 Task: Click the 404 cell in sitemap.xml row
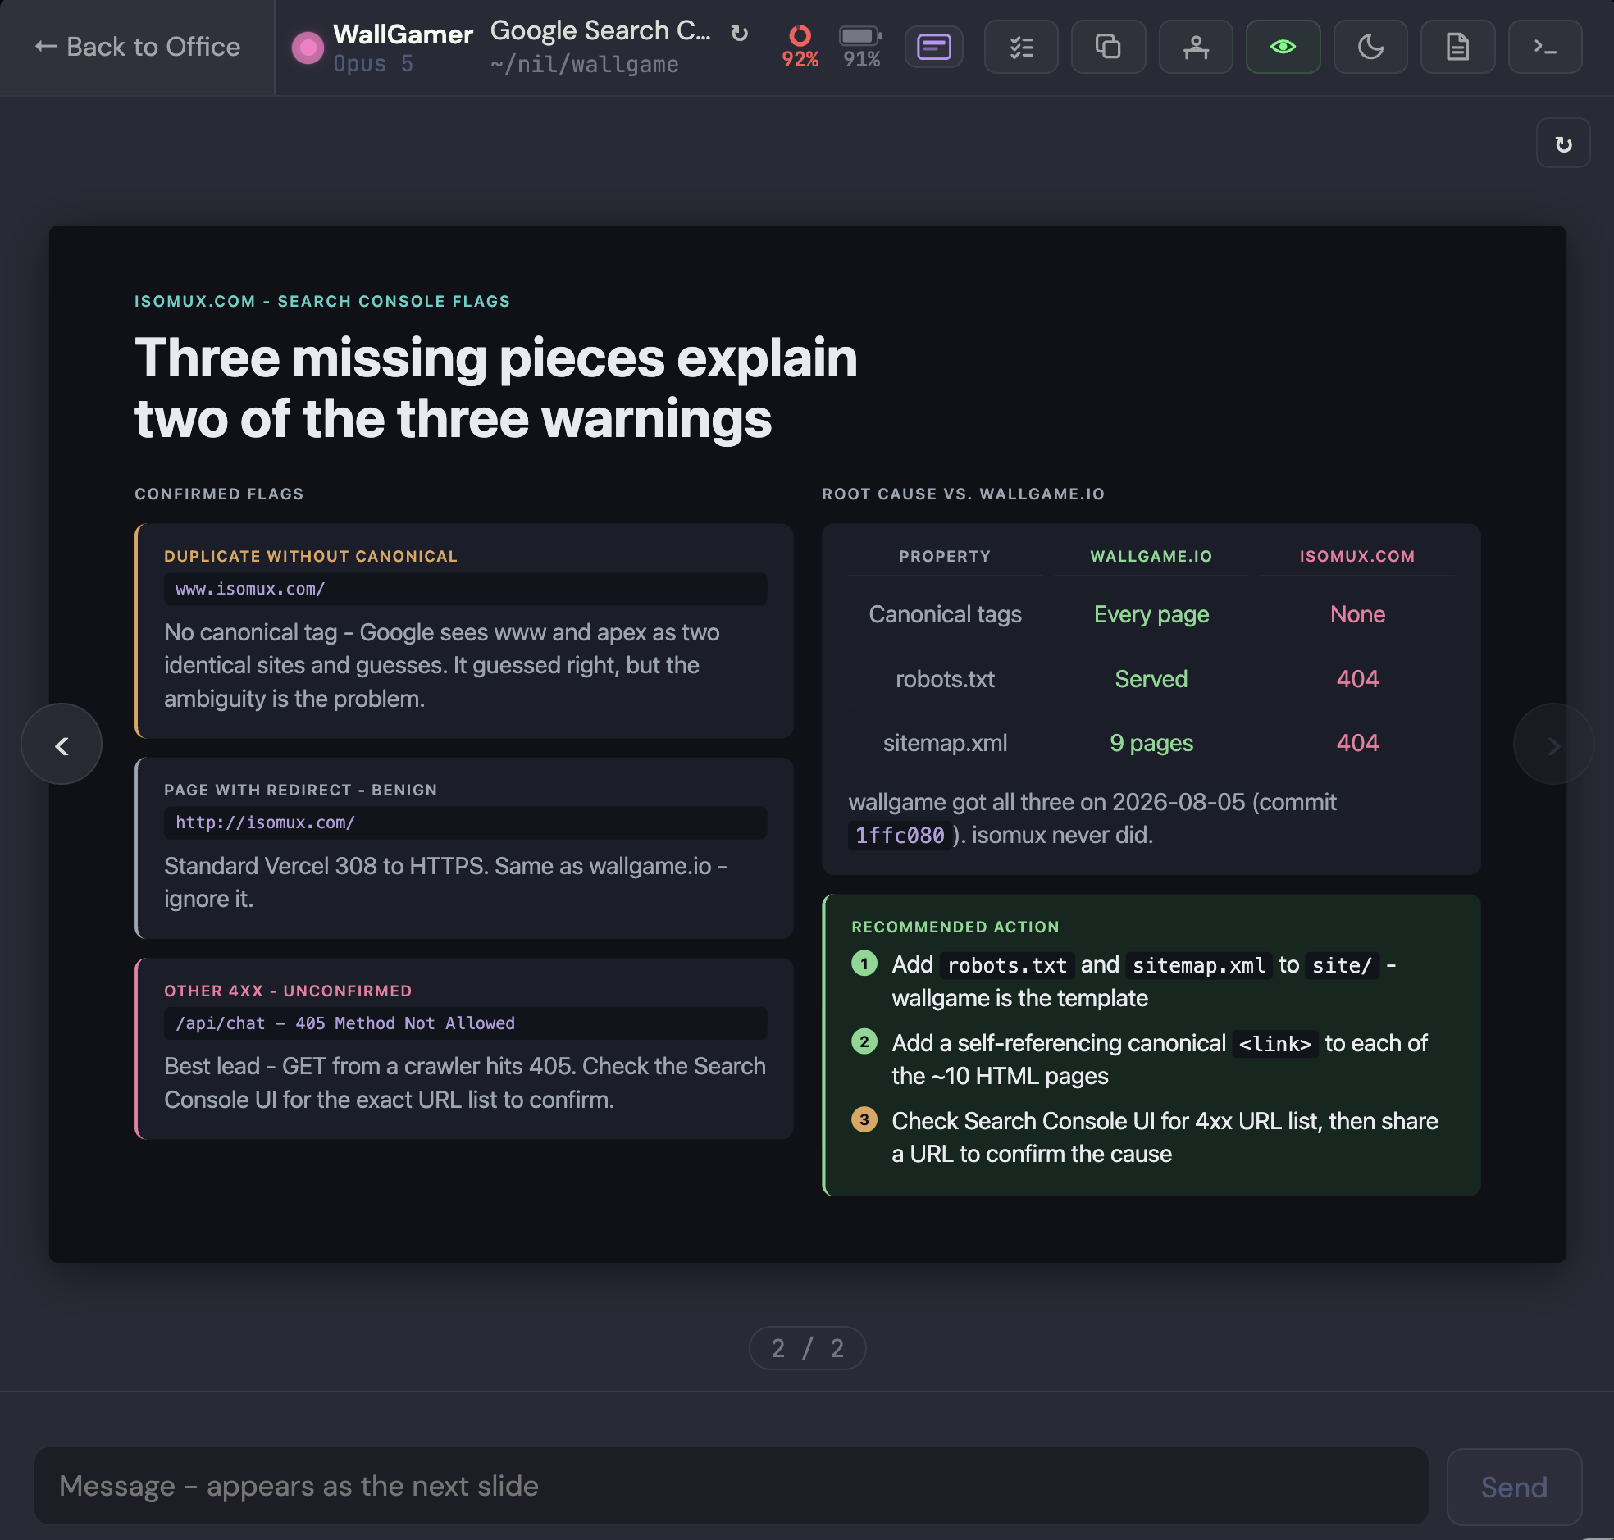coord(1357,743)
